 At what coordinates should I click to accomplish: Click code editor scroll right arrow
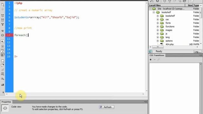pyautogui.click(x=143, y=94)
